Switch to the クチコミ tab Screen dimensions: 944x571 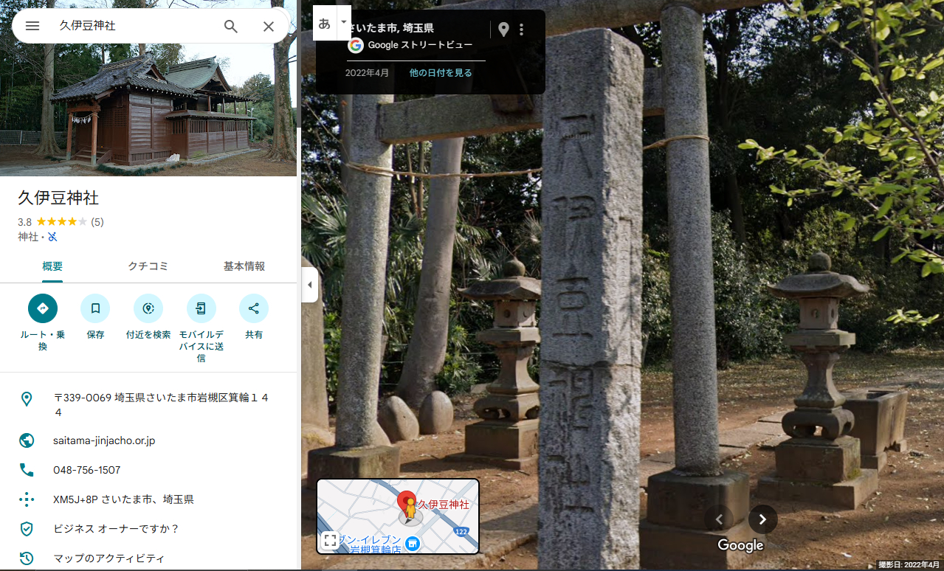[148, 266]
